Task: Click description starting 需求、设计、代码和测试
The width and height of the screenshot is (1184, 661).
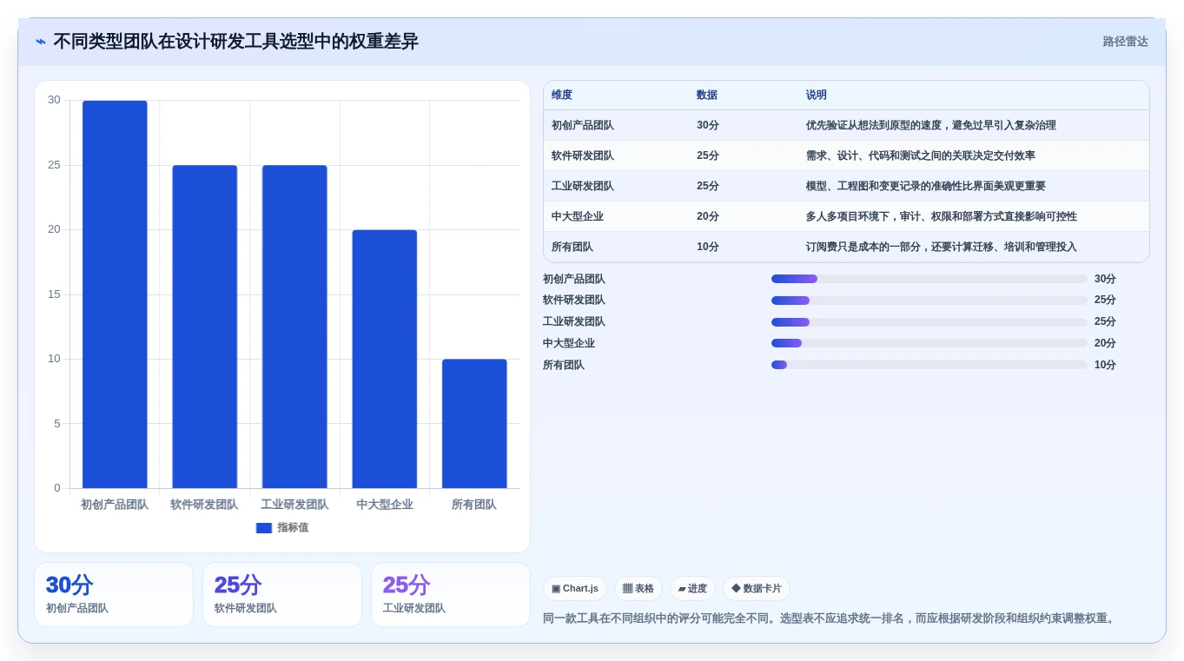Action: tap(921, 156)
